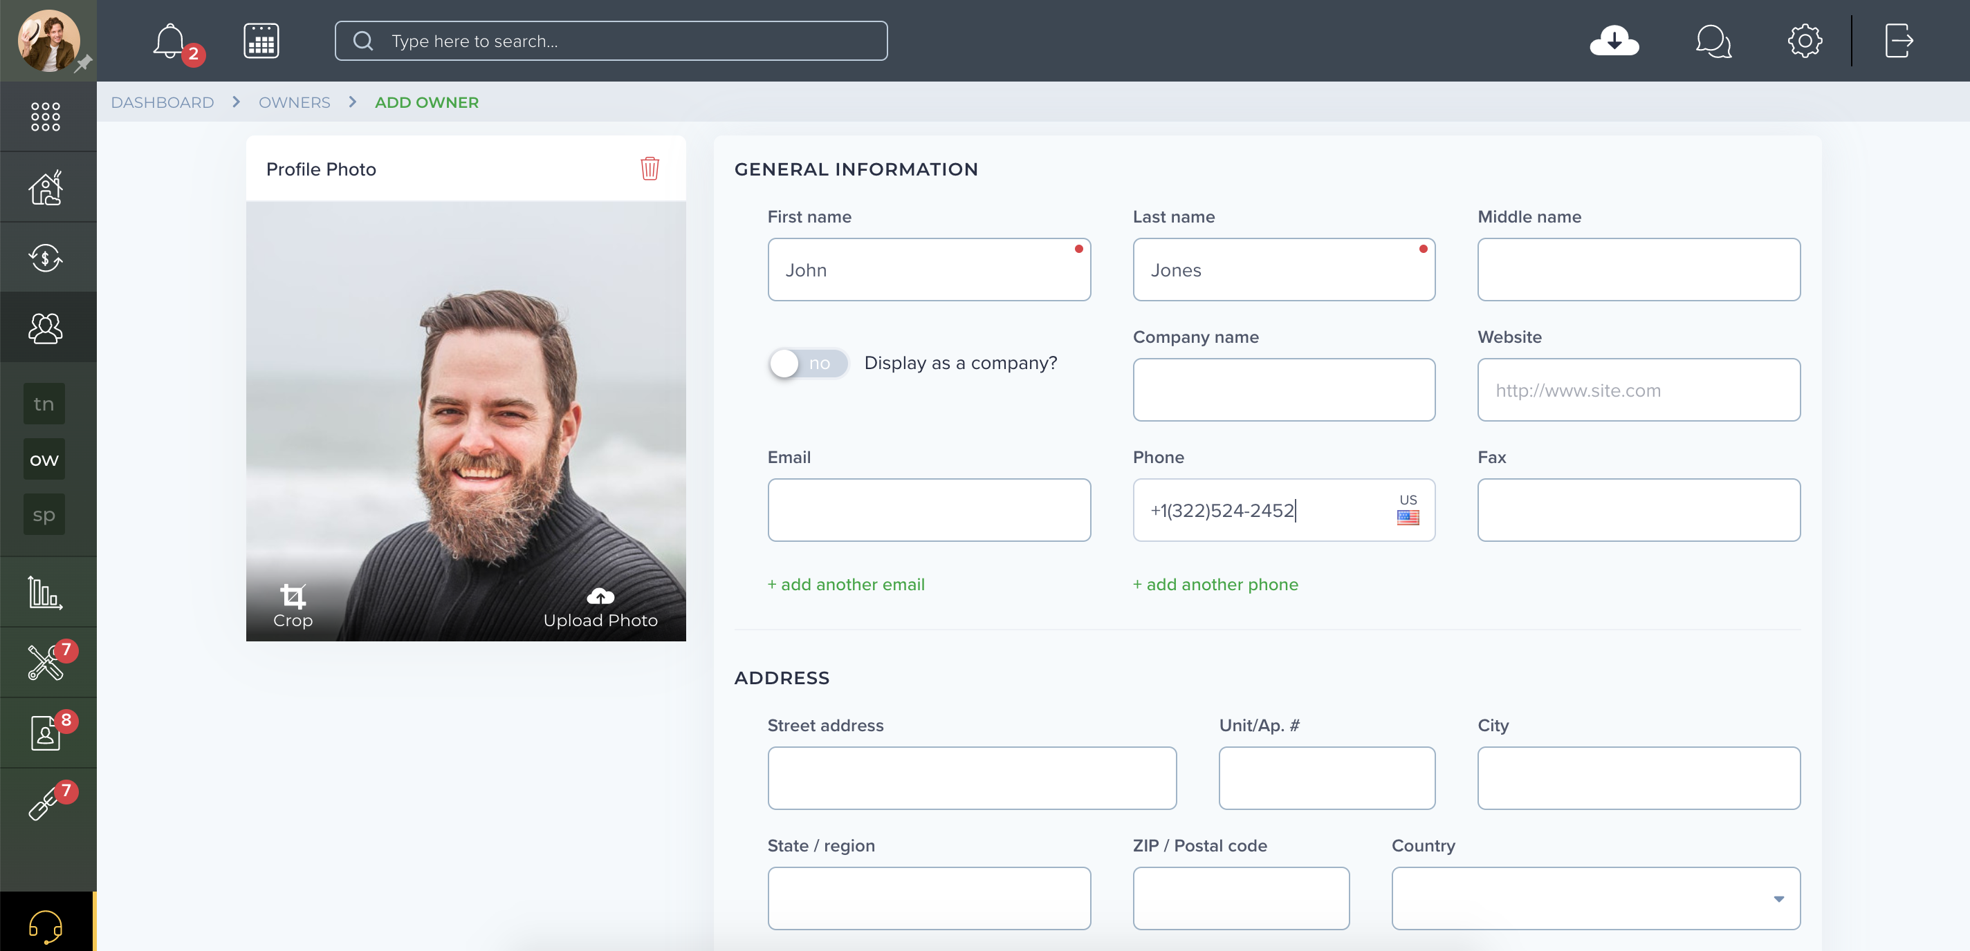Click the support headset icon
Screen dimensions: 1970x951
pos(45,926)
